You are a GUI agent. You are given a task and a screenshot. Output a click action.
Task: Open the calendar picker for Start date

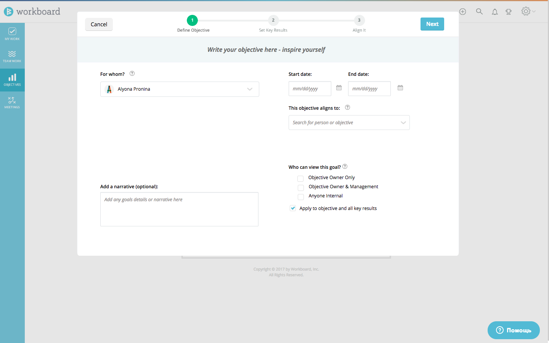pyautogui.click(x=339, y=87)
